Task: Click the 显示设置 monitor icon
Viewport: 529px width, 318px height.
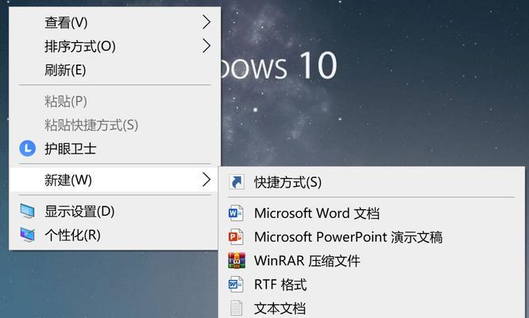Action: (27, 211)
